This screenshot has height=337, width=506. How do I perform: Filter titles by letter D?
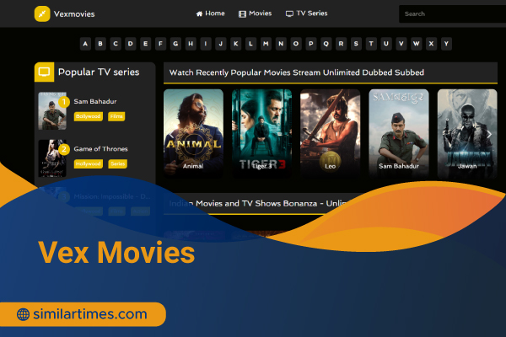pyautogui.click(x=131, y=44)
